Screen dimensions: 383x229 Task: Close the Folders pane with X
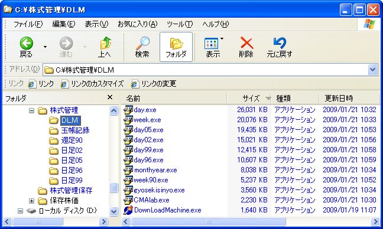coord(110,97)
